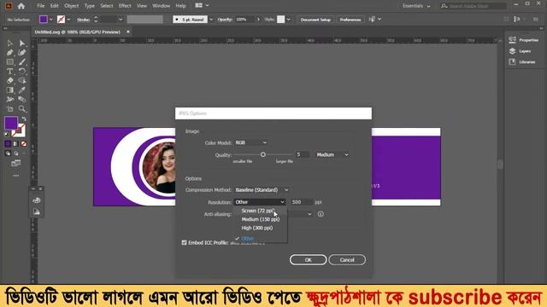Open Edit Toolbar three dots
The image size is (547, 307).
(16, 176)
